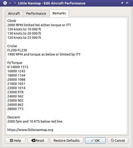The height and width of the screenshot is (148, 133).
Task: Click Restore Defaults button
Action: point(67,140)
